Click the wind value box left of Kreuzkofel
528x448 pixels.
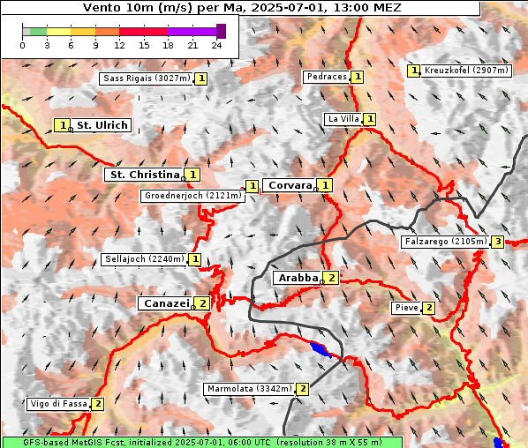[x=413, y=71]
